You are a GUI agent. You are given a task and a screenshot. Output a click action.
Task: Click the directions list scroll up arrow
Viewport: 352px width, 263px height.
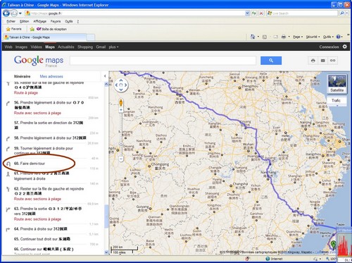(x=106, y=84)
